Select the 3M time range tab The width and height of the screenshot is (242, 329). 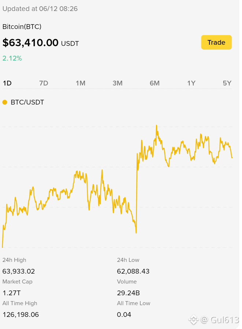click(117, 83)
